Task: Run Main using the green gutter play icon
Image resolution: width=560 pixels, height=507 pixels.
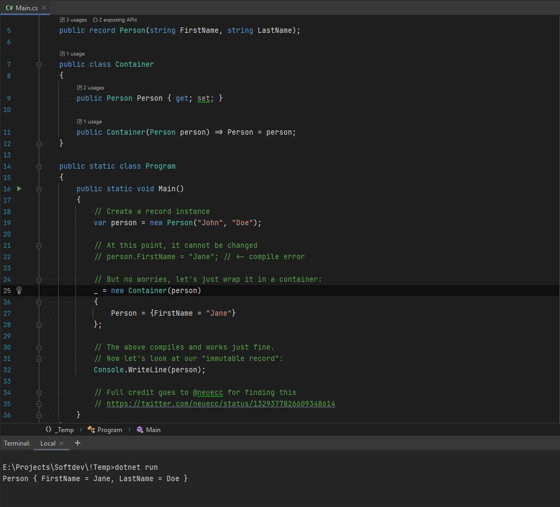Action: (x=19, y=189)
